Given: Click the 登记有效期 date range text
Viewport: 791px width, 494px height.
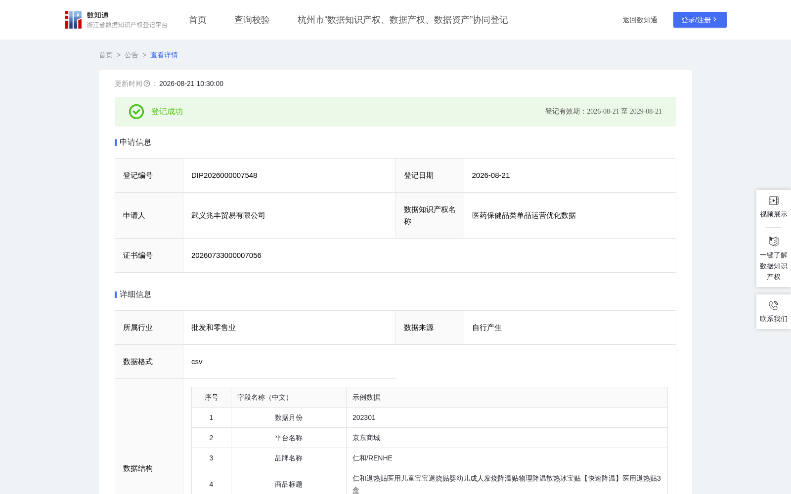Looking at the screenshot, I should tap(604, 112).
